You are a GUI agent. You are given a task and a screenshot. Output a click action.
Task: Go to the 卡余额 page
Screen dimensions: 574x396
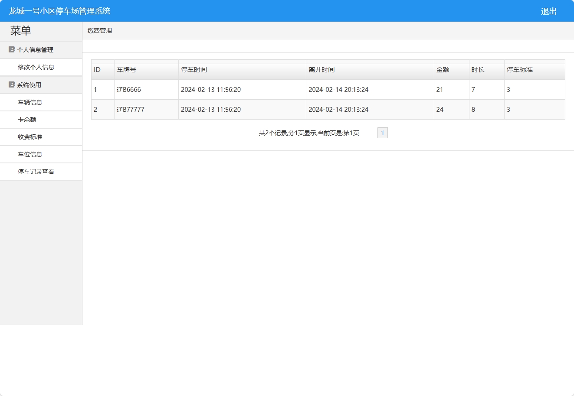pos(27,120)
